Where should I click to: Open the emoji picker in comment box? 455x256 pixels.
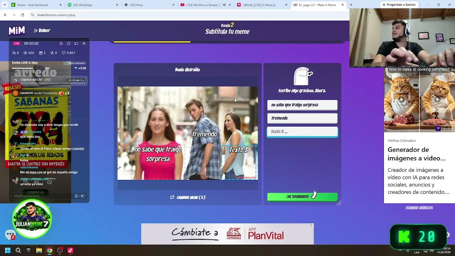pyautogui.click(x=76, y=196)
